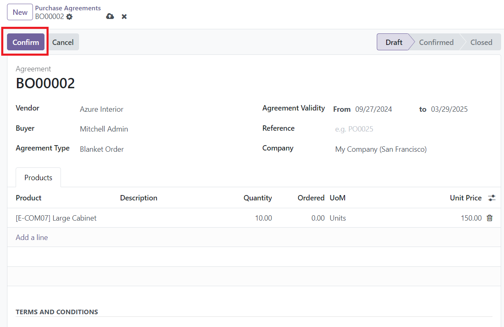Click the Ordered column header

click(x=311, y=198)
